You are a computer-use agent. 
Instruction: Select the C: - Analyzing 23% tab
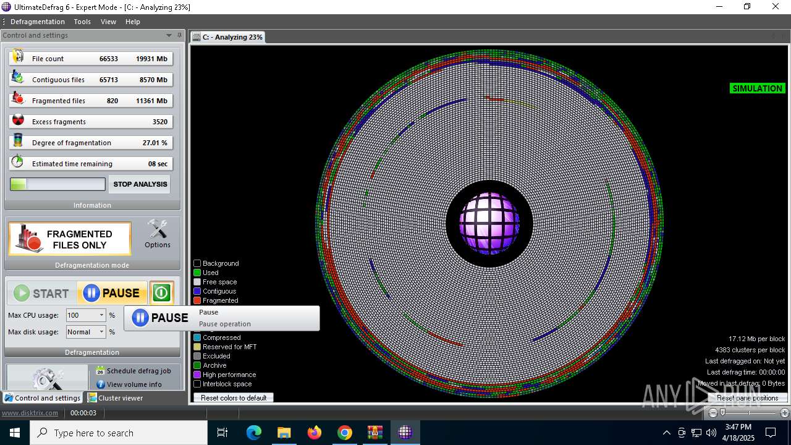click(228, 37)
